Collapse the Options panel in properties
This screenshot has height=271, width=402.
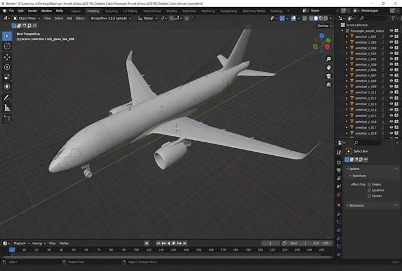point(347,169)
